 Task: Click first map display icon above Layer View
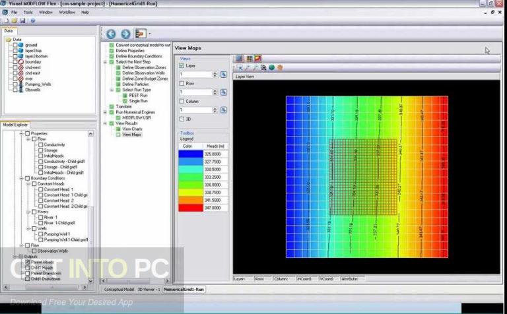click(240, 59)
